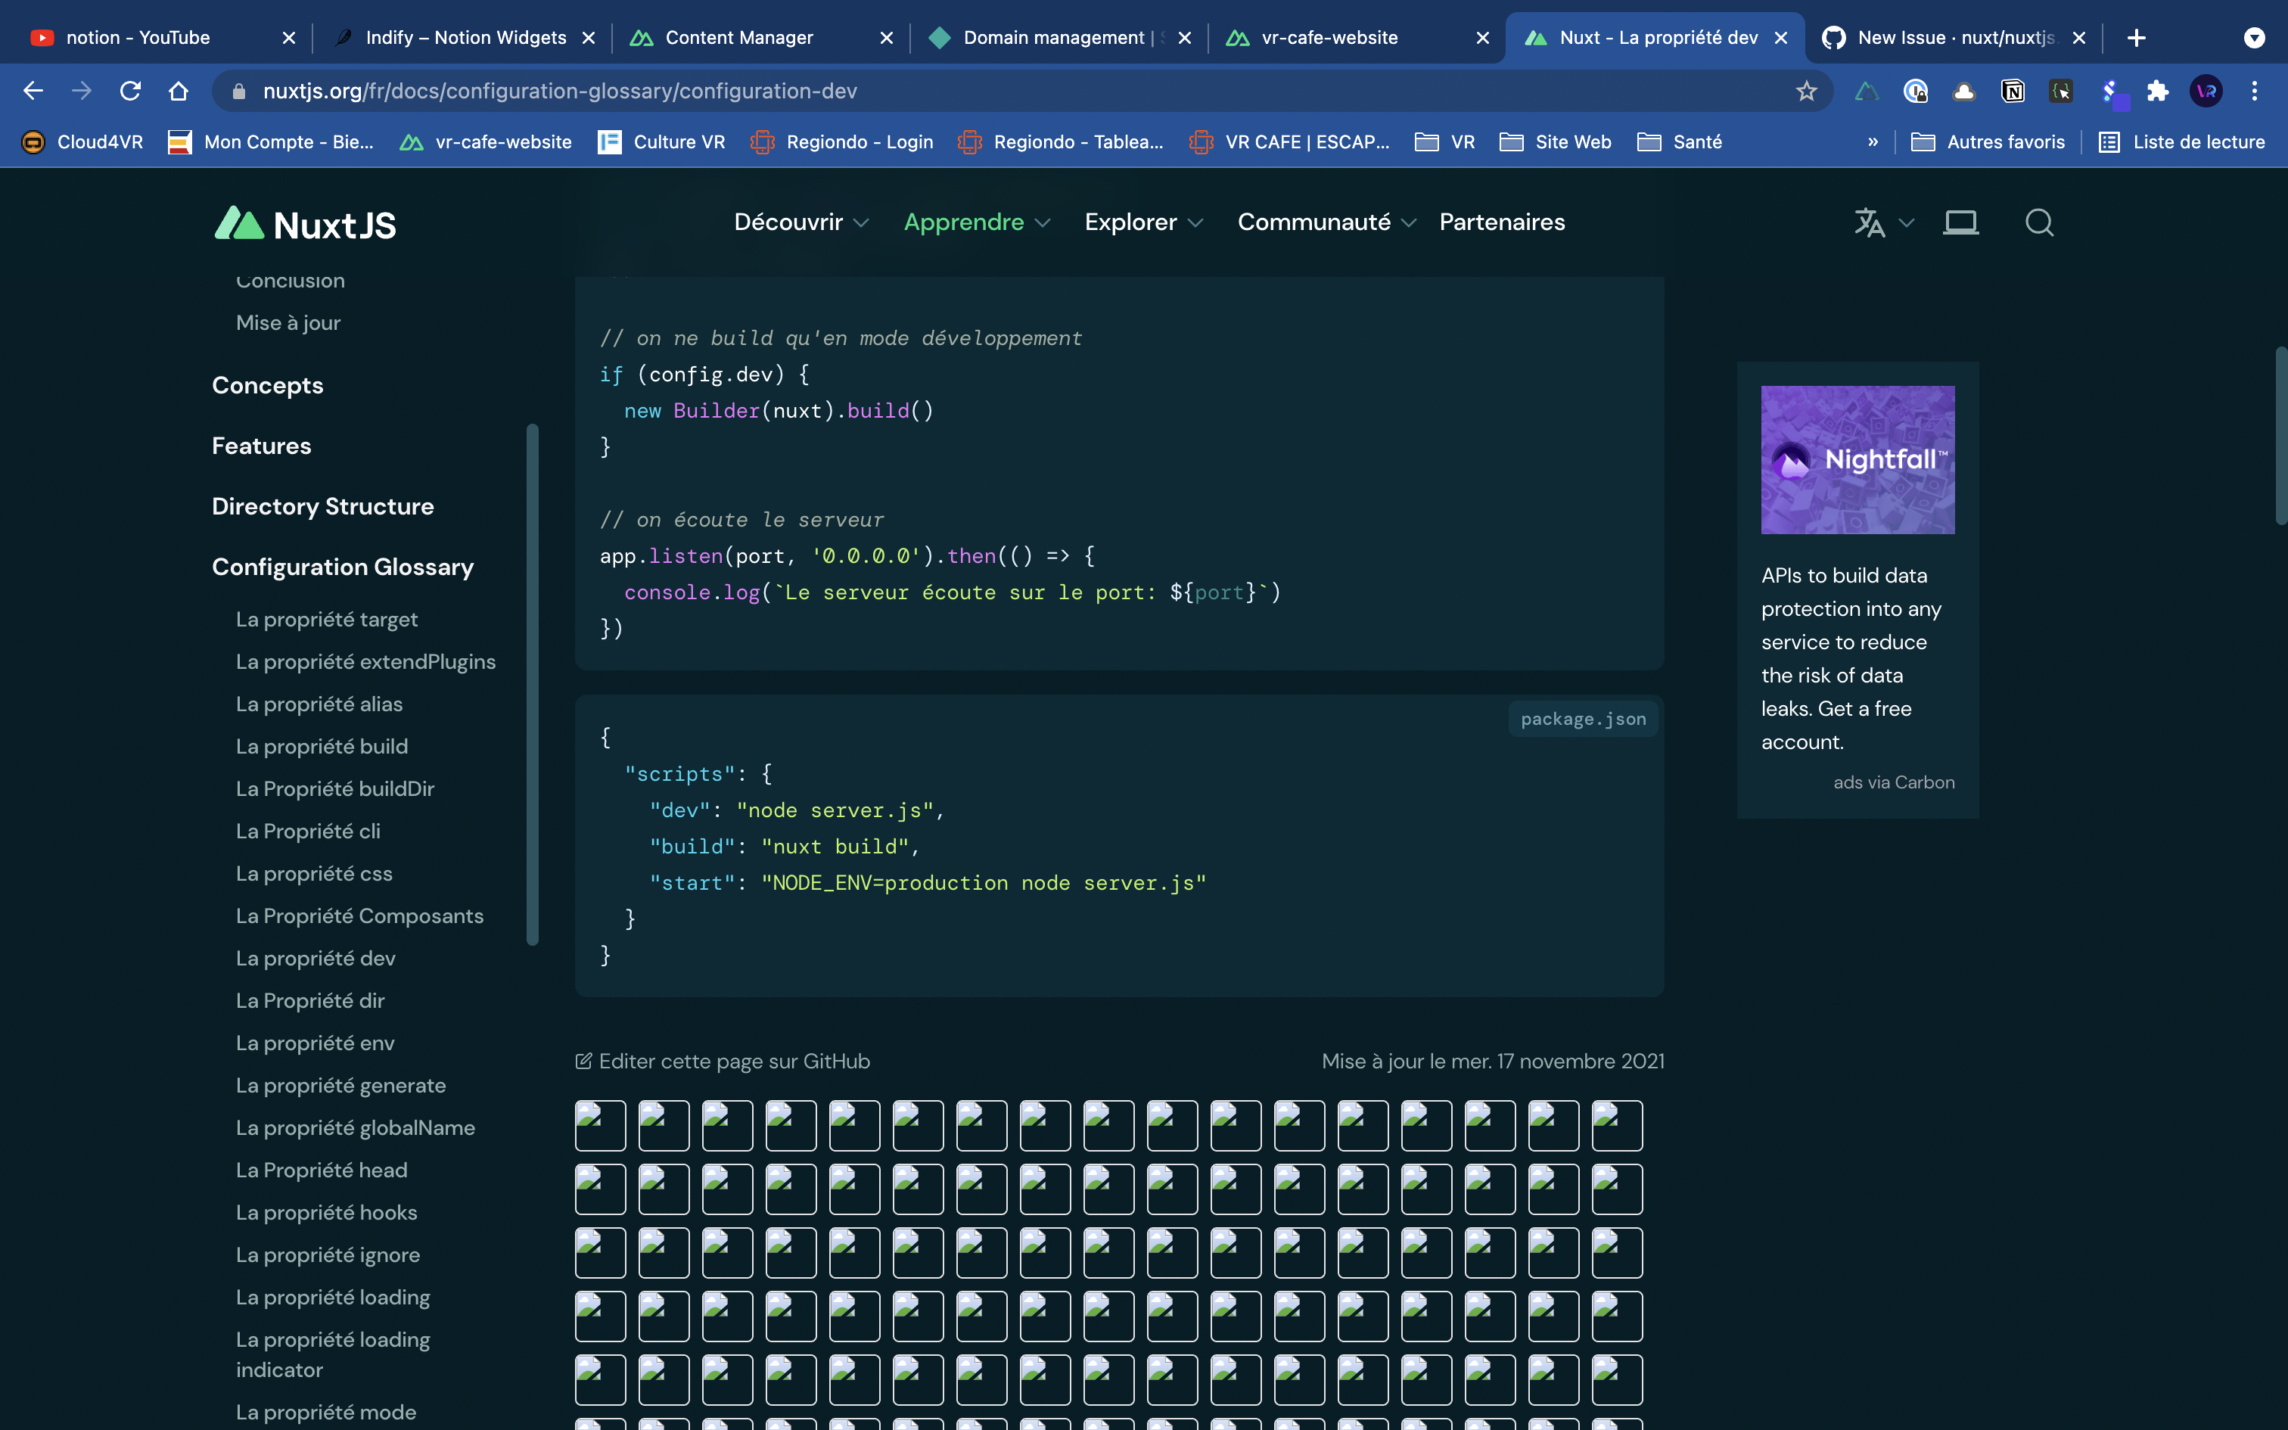This screenshot has height=1430, width=2288.
Task: Click the browser back arrow
Action: [33, 91]
